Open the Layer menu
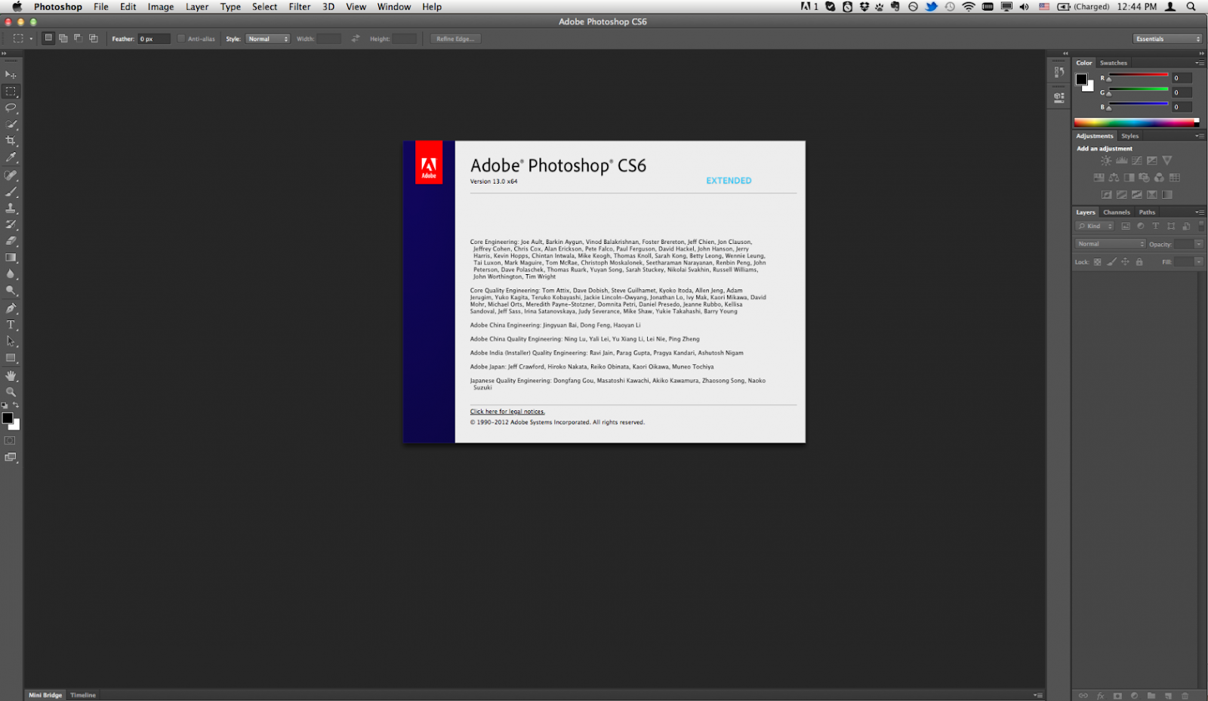This screenshot has height=701, width=1208. (x=197, y=7)
